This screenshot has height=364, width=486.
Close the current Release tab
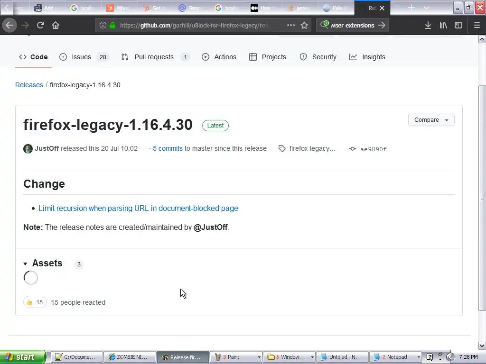(x=382, y=8)
